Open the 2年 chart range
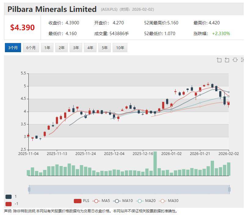The width and height of the screenshot is (247, 216). point(61,48)
